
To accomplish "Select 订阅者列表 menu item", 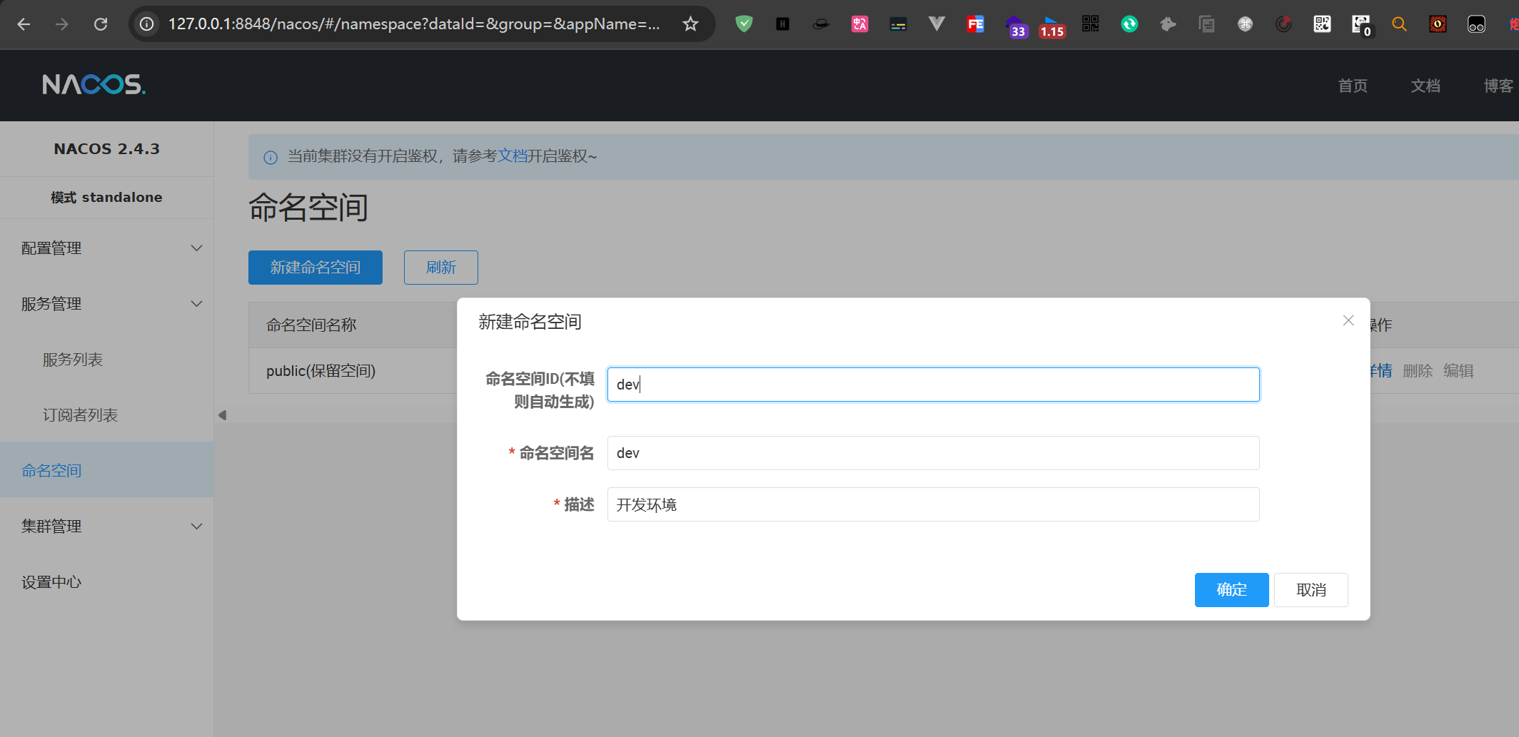I will [80, 415].
